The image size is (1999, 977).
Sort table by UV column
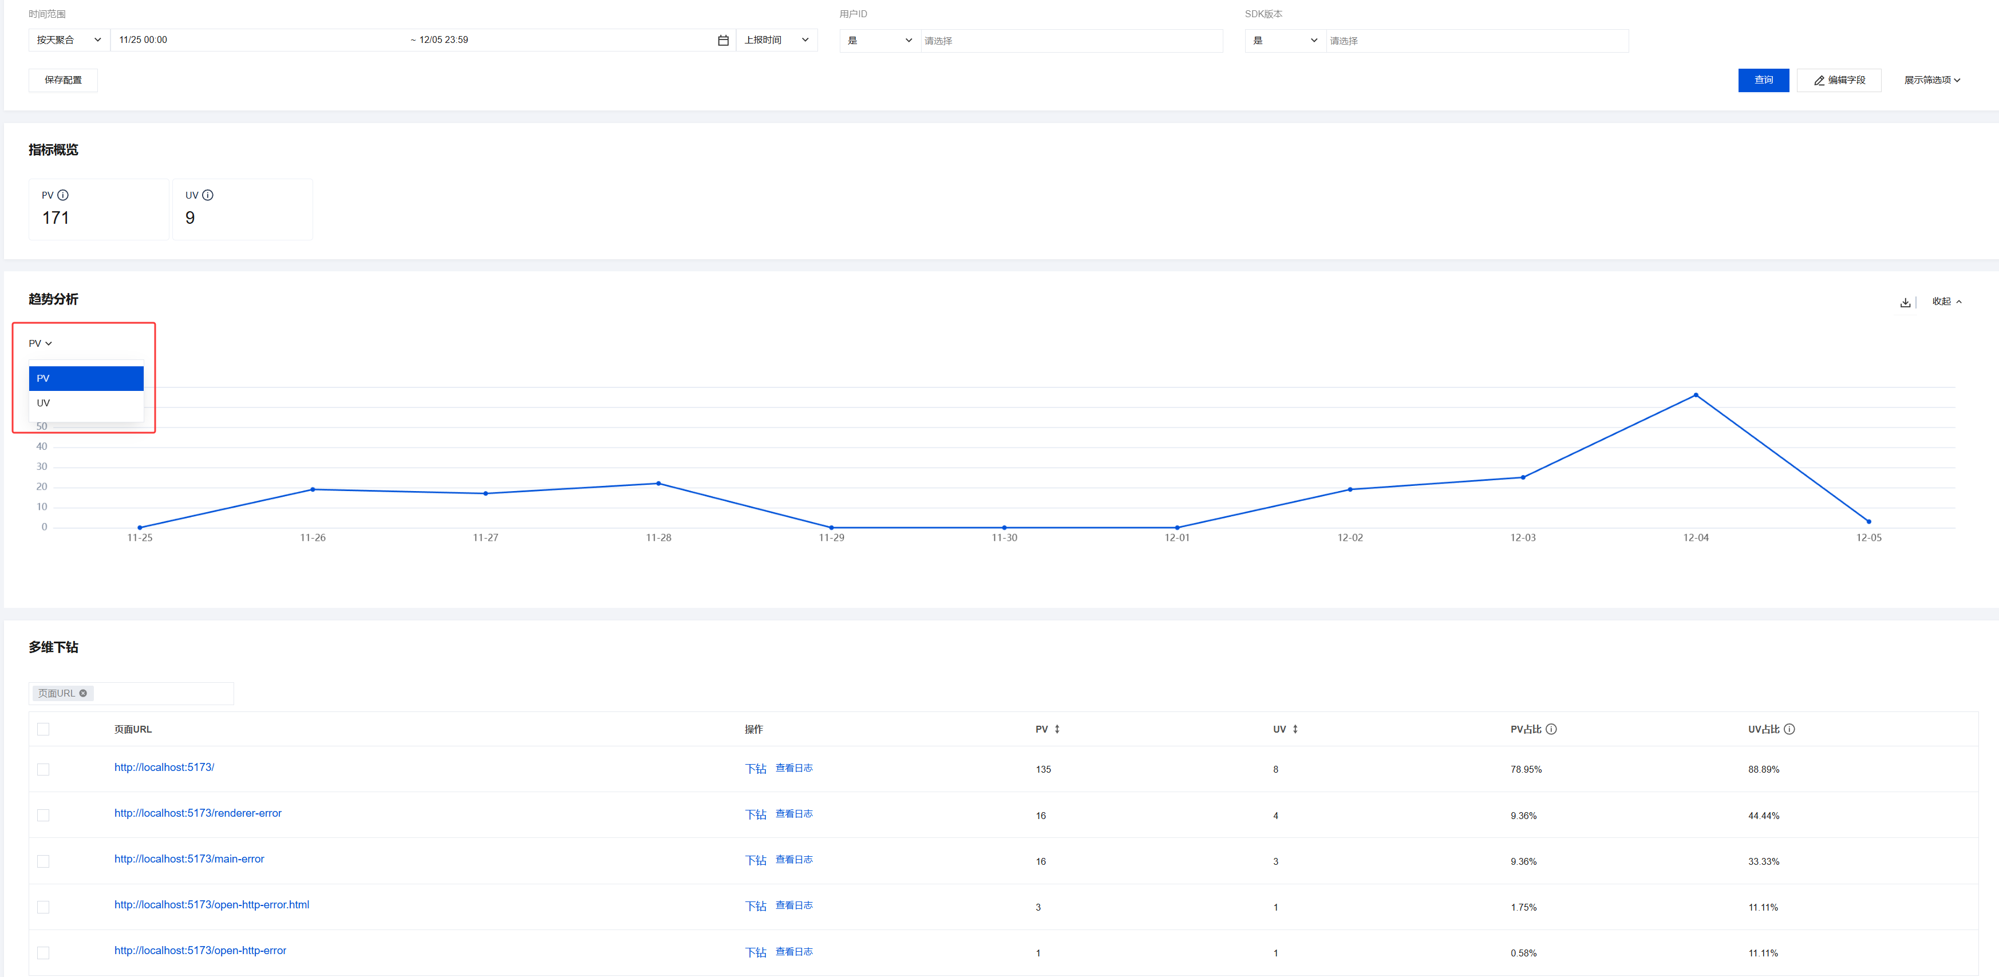(1294, 729)
